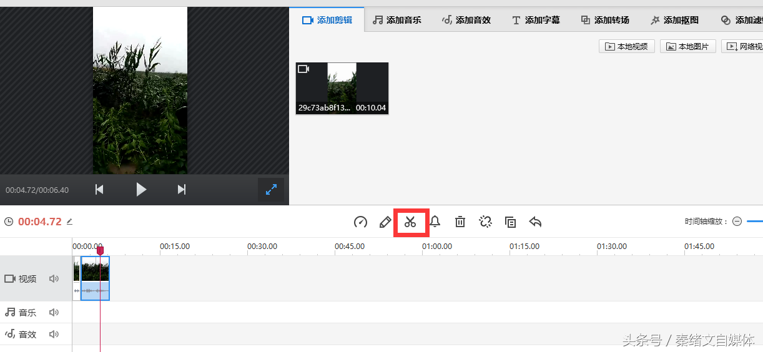Select the 29c73ab8f13 video thumbnail
This screenshot has width=763, height=352.
342,88
